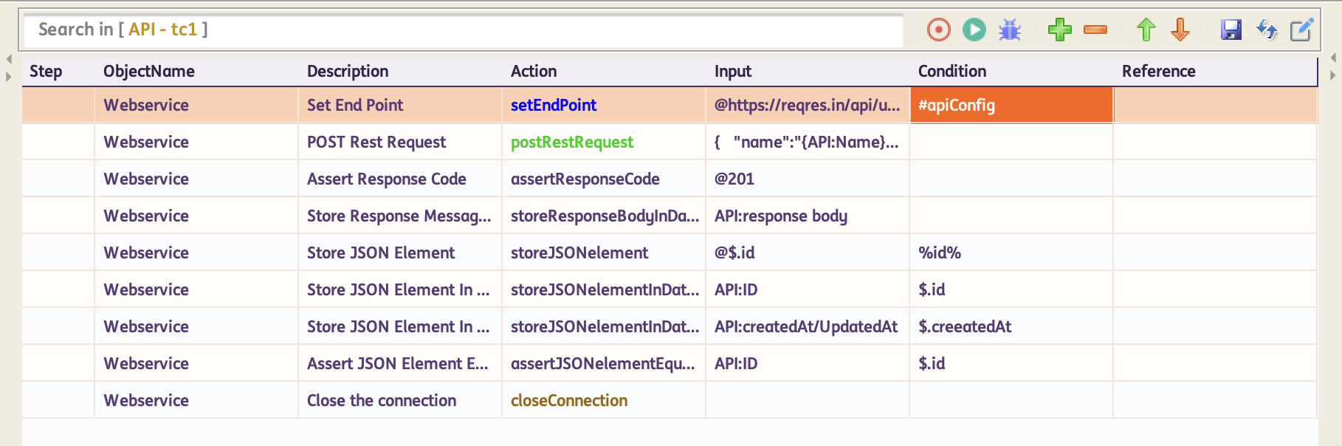Run the test case with the Play icon
Viewport: 1342px width, 446px height.
(x=974, y=30)
